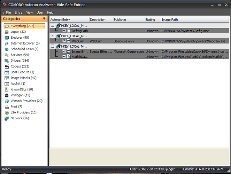The image size is (231, 174).
Task: Click the KnownDLLs category icon
Action: (7, 89)
